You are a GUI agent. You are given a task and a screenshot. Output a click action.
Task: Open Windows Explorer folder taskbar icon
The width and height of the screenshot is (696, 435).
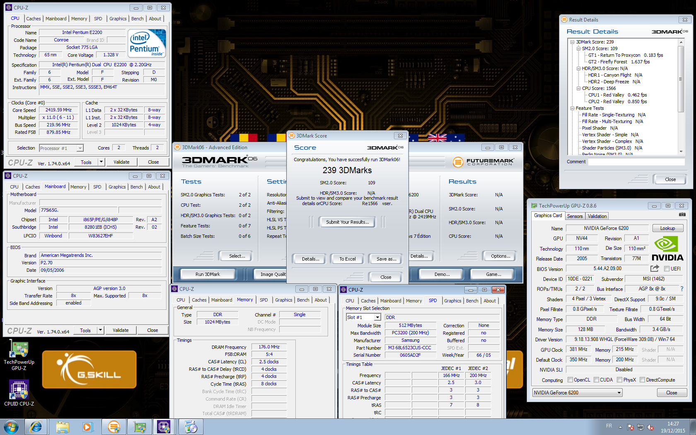[63, 427]
